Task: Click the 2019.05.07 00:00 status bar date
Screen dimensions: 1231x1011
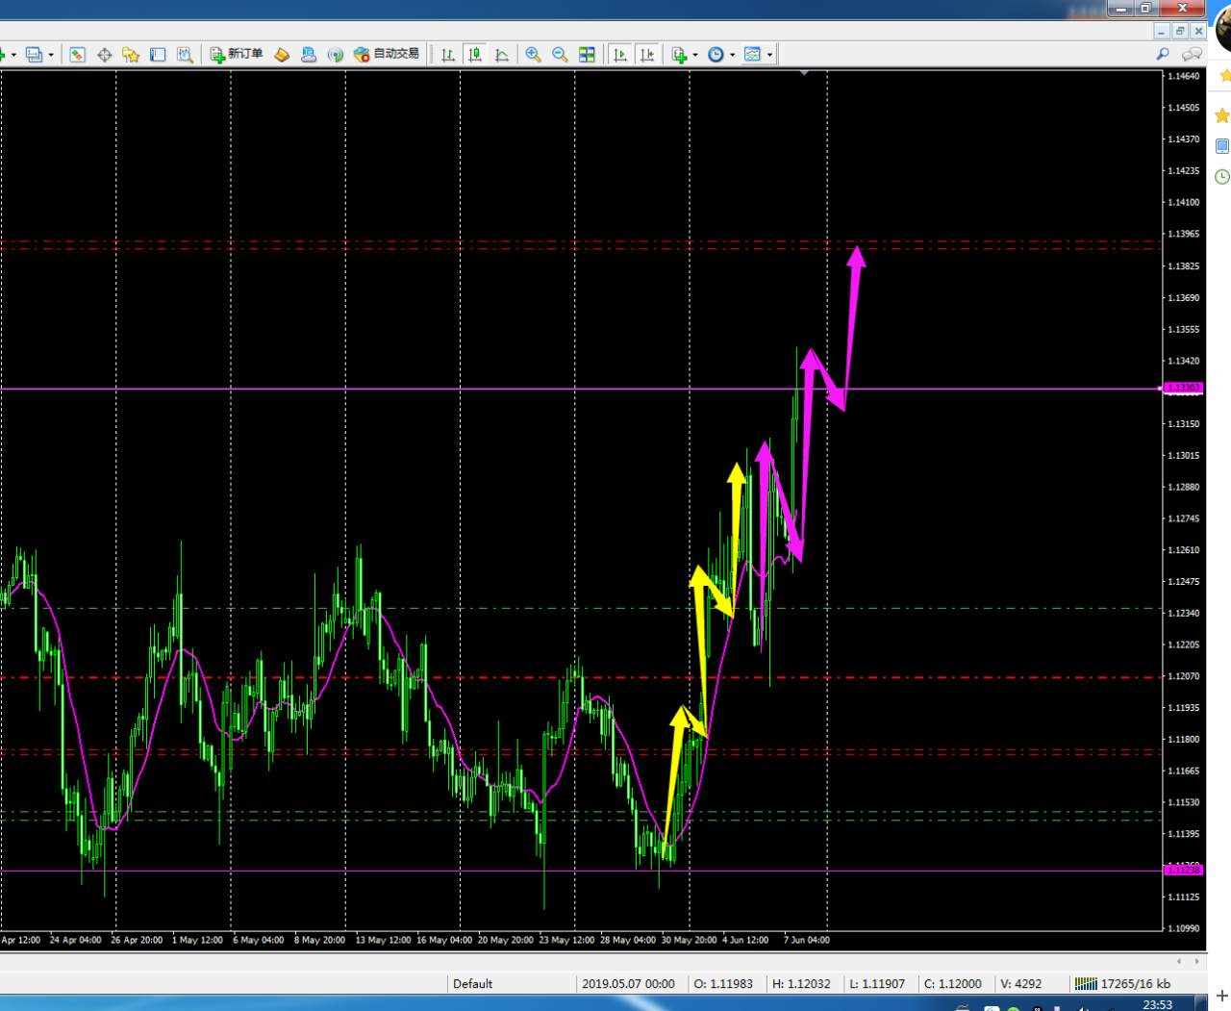Action: coord(628,984)
